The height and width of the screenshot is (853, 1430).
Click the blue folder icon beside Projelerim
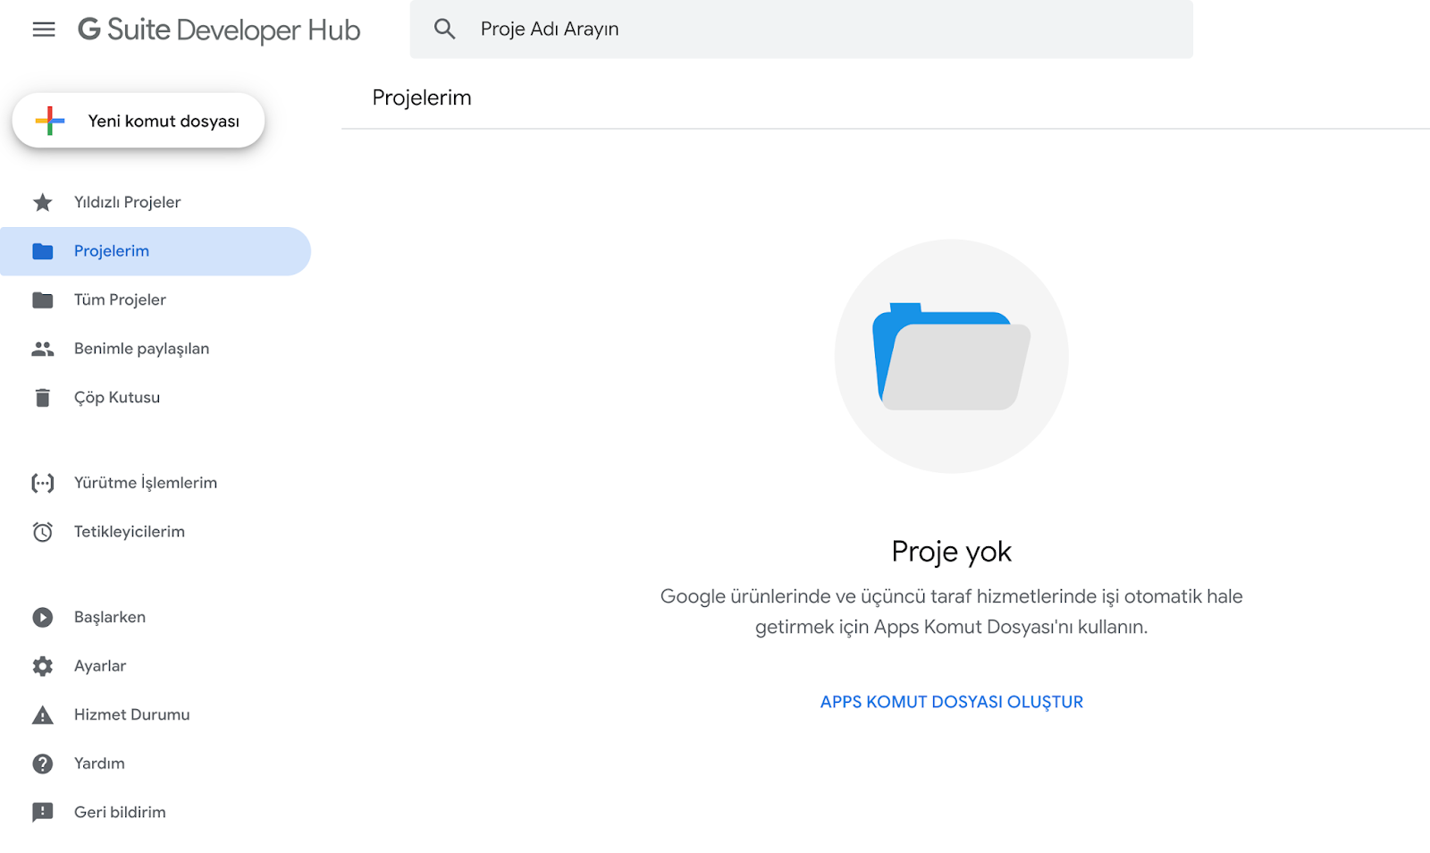(x=42, y=251)
